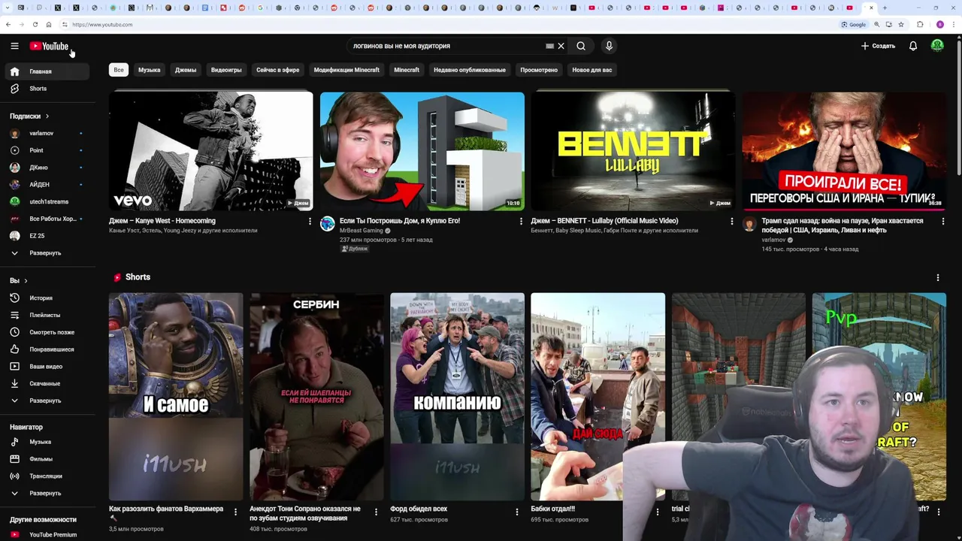Open the Kanye West Homecoming thumbnail
Viewport: 962px width, 541px height.
pyautogui.click(x=211, y=150)
